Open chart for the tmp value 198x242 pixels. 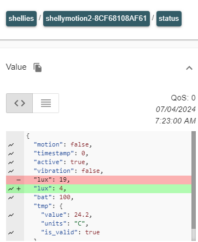coord(11,215)
